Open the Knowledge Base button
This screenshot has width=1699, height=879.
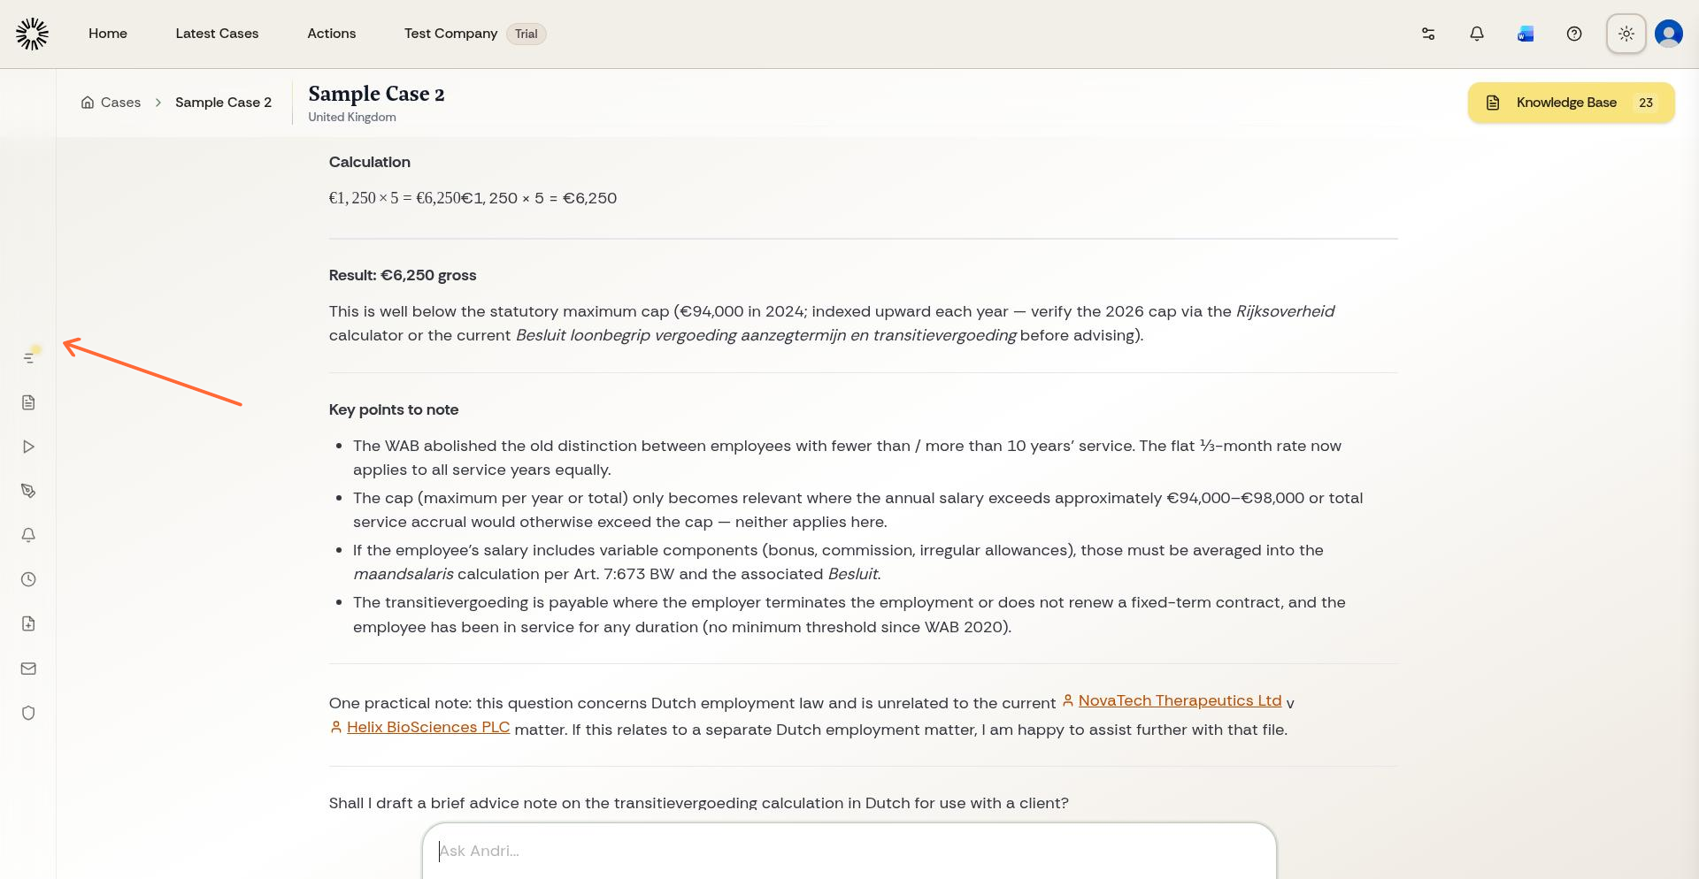tap(1571, 103)
